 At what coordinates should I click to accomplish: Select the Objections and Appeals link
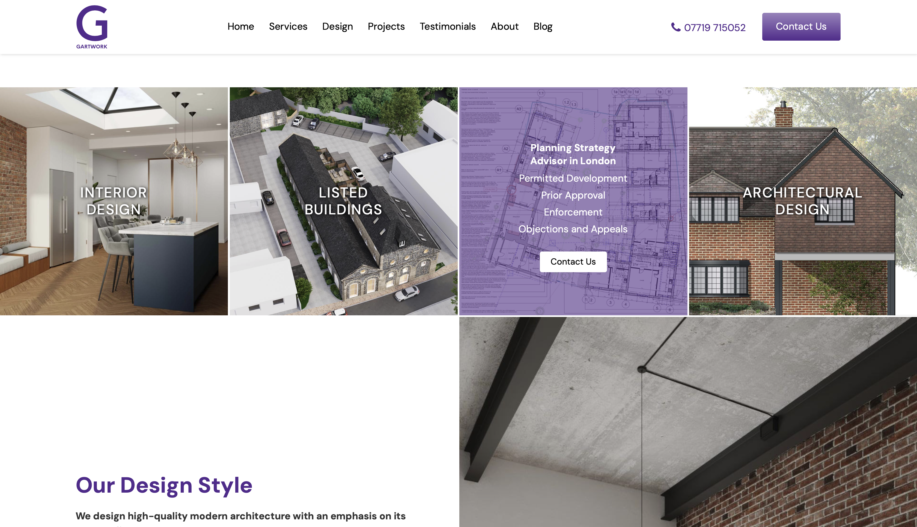pos(573,229)
